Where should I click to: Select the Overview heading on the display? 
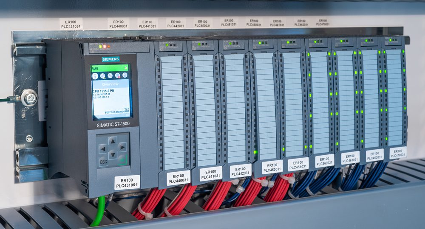coord(110,84)
